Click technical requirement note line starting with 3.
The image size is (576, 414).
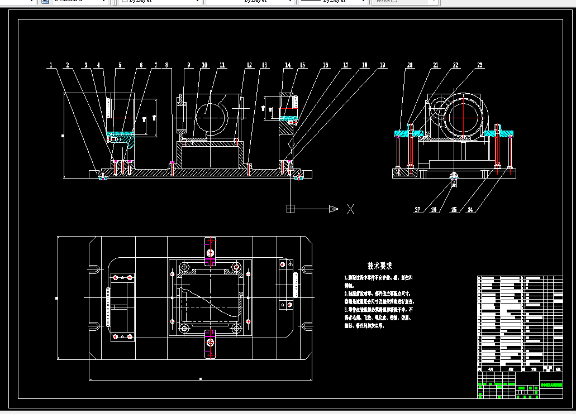[x=379, y=310]
